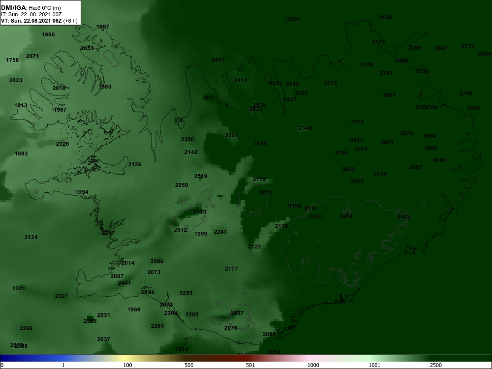
Task: Select the map value 2122
Action: click(x=254, y=246)
